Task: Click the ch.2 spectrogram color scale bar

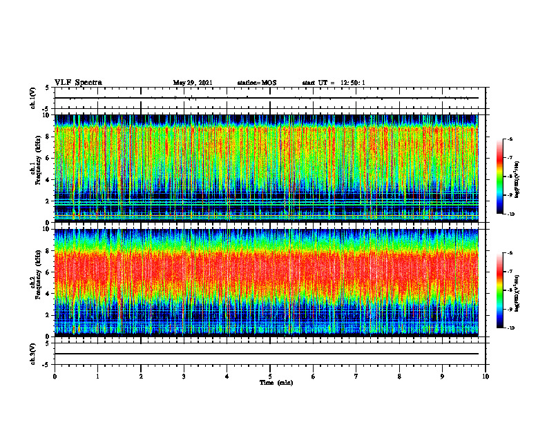Action: coord(499,290)
